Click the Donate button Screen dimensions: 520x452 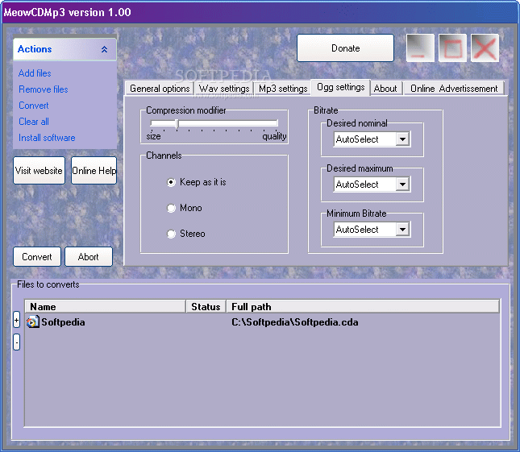pyautogui.click(x=346, y=48)
